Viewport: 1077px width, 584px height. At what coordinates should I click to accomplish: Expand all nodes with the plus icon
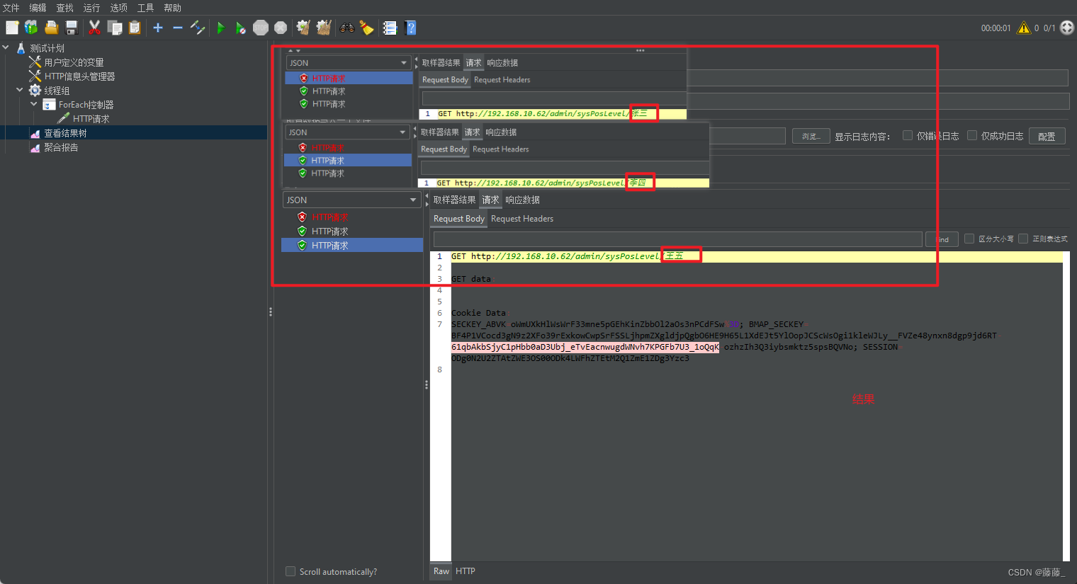pos(158,28)
